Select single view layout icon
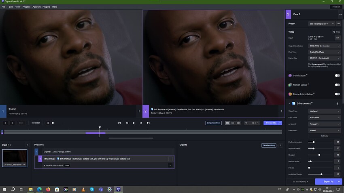Viewport: 344px width, 193px height. pyautogui.click(x=233, y=123)
